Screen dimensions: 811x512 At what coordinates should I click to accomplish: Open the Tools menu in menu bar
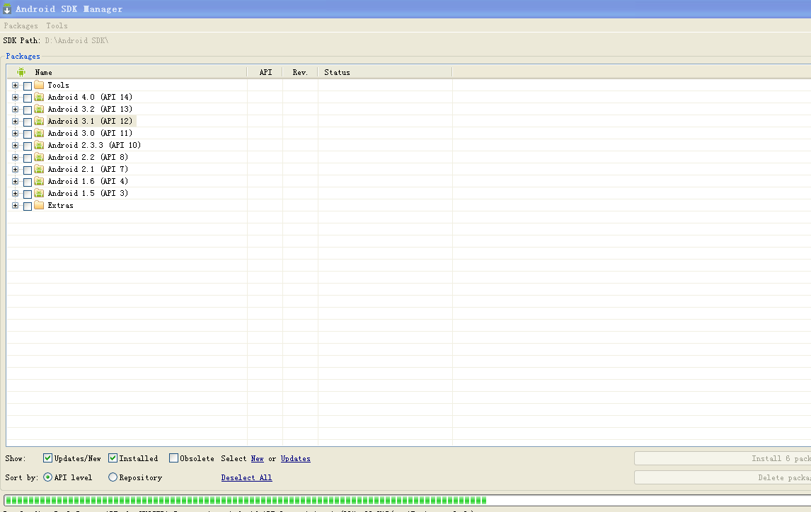pyautogui.click(x=57, y=26)
